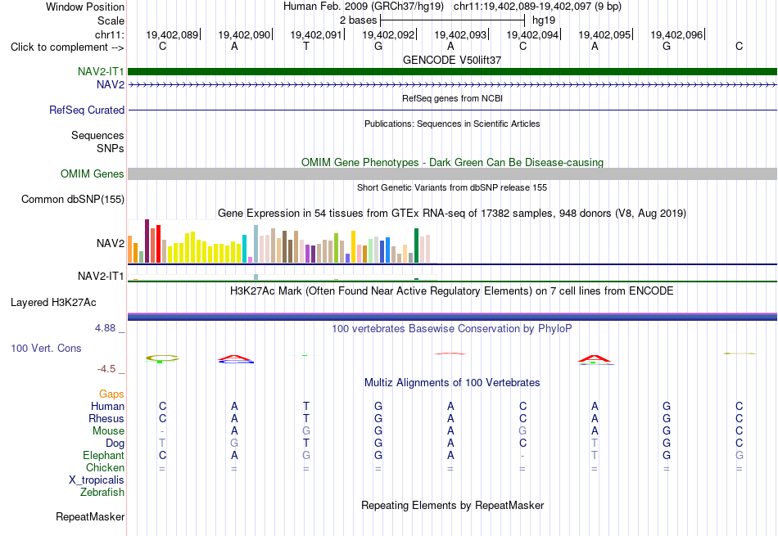
Task: Click the Scale label
Action: point(111,20)
